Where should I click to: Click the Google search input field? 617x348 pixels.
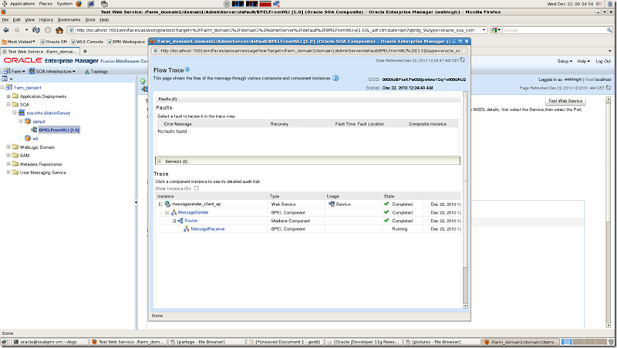pyautogui.click(x=554, y=30)
